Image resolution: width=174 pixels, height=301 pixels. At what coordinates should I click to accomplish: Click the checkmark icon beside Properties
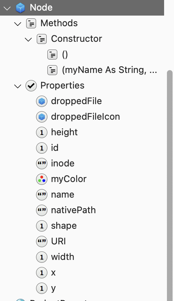pyautogui.click(x=31, y=86)
